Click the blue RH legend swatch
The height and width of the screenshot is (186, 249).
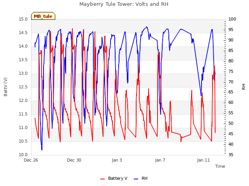click(136, 179)
